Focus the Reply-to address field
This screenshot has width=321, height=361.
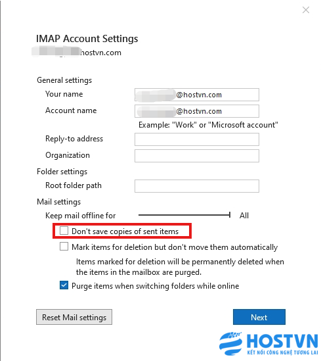point(197,139)
